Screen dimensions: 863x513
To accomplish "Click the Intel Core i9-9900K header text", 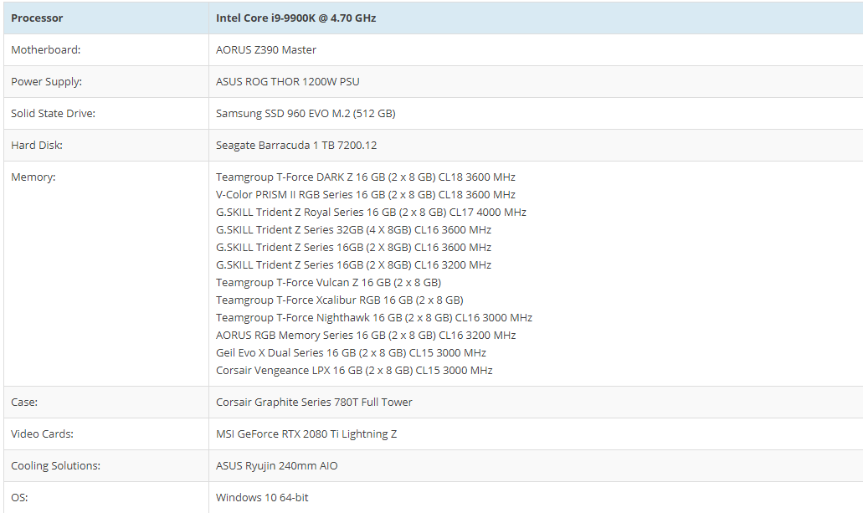I will coord(295,18).
